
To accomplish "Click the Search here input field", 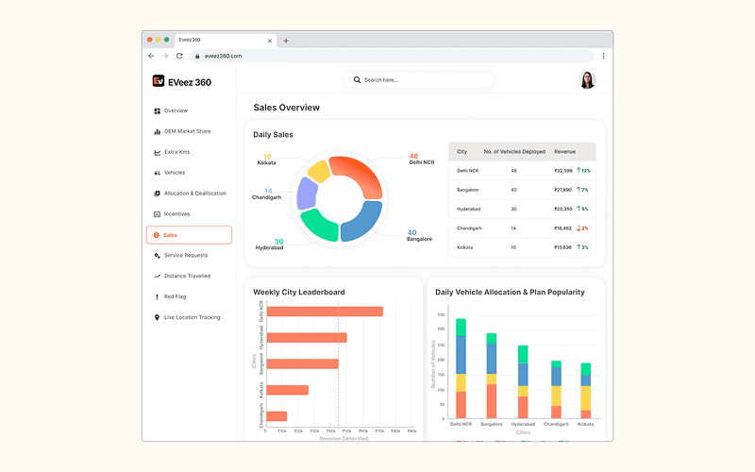I will (x=418, y=80).
